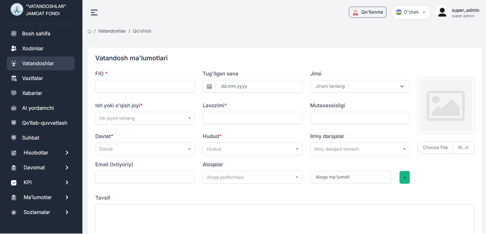
Task: Click the home icon in breadcrumb
Action: (89, 31)
